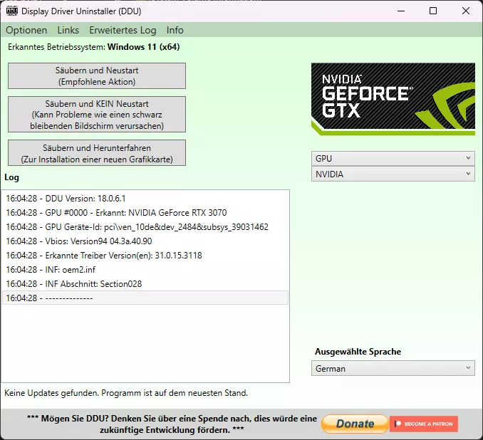Select the DDU Version 18.0.6.1 log line

145,199
